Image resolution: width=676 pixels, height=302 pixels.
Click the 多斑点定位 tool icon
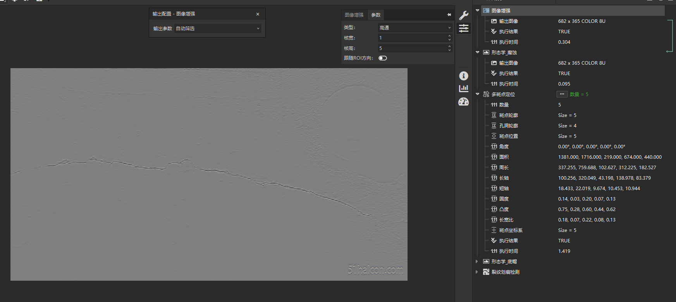[486, 94]
